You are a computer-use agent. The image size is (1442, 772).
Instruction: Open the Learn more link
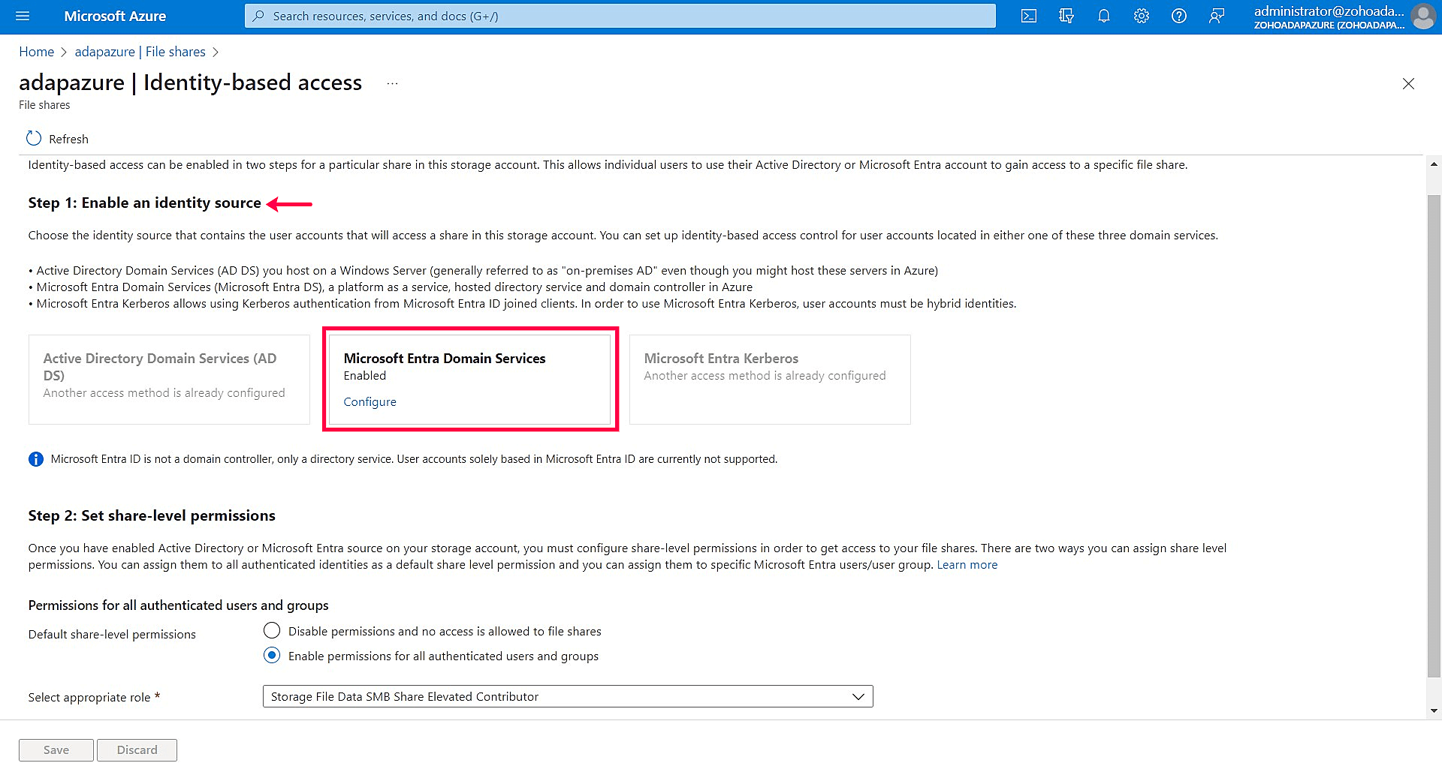click(967, 565)
